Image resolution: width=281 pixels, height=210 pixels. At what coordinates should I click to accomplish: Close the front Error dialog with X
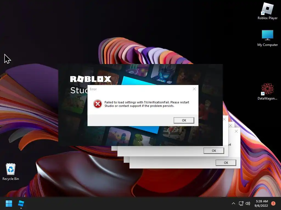(194, 89)
